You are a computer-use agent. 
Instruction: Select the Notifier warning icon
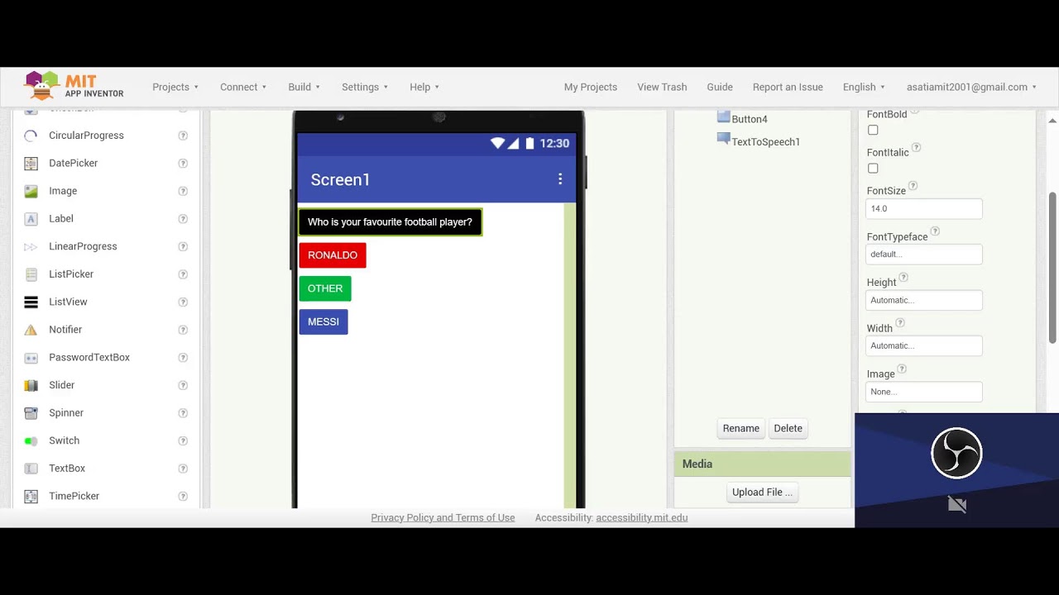(31, 330)
